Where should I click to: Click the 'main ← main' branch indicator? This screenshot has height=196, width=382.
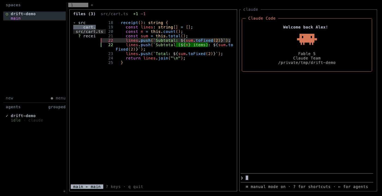point(87,187)
